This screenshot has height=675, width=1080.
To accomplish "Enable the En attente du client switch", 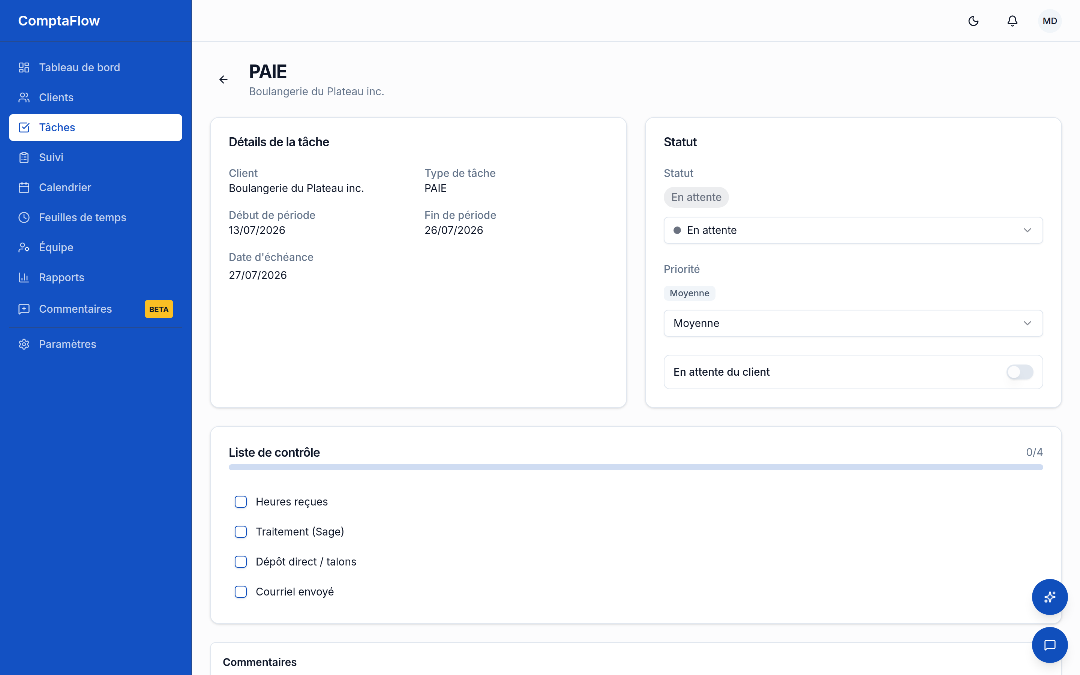I will (1020, 372).
